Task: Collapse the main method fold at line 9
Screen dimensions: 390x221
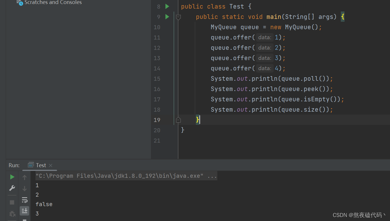Action: click(x=178, y=17)
